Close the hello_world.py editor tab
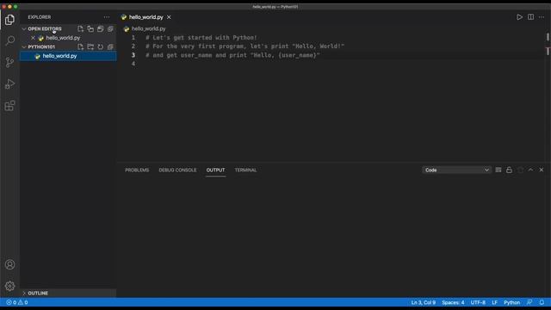The width and height of the screenshot is (551, 310). pyautogui.click(x=169, y=17)
